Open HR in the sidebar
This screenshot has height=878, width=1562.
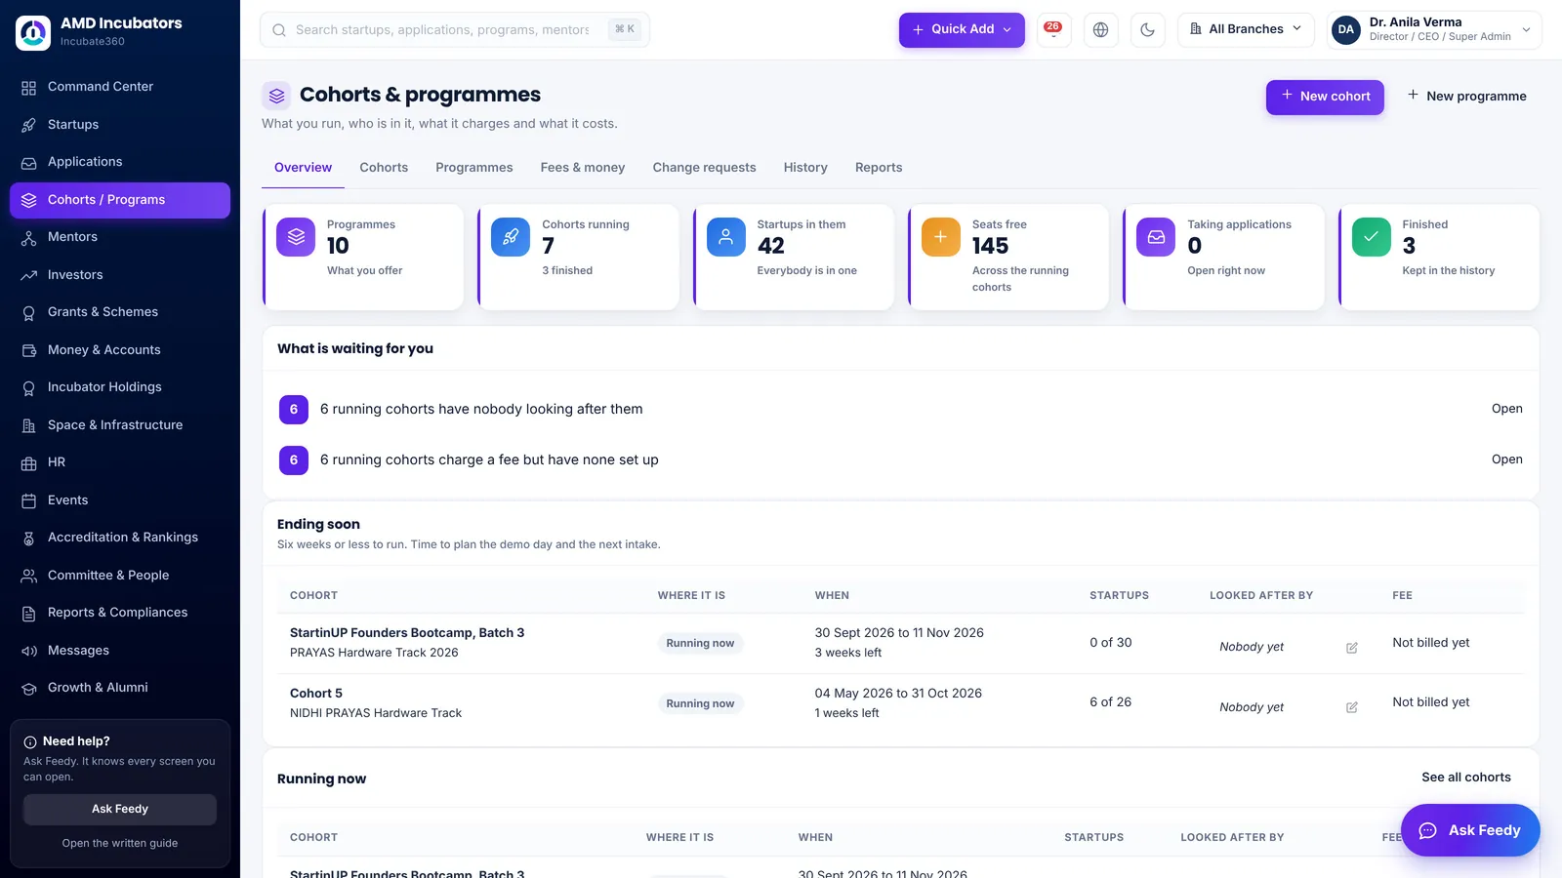click(120, 462)
